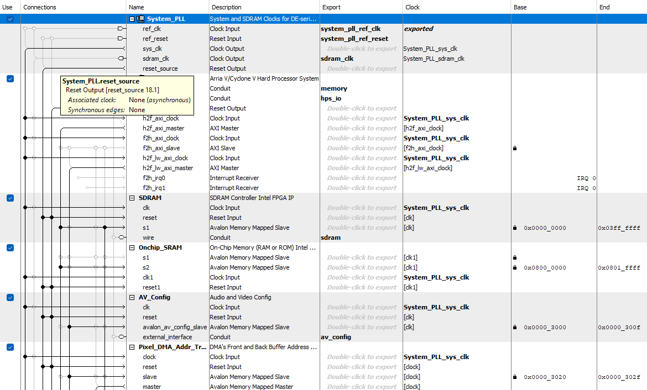Click the Audio and Video Config description
This screenshot has width=647, height=390.
coord(241,297)
